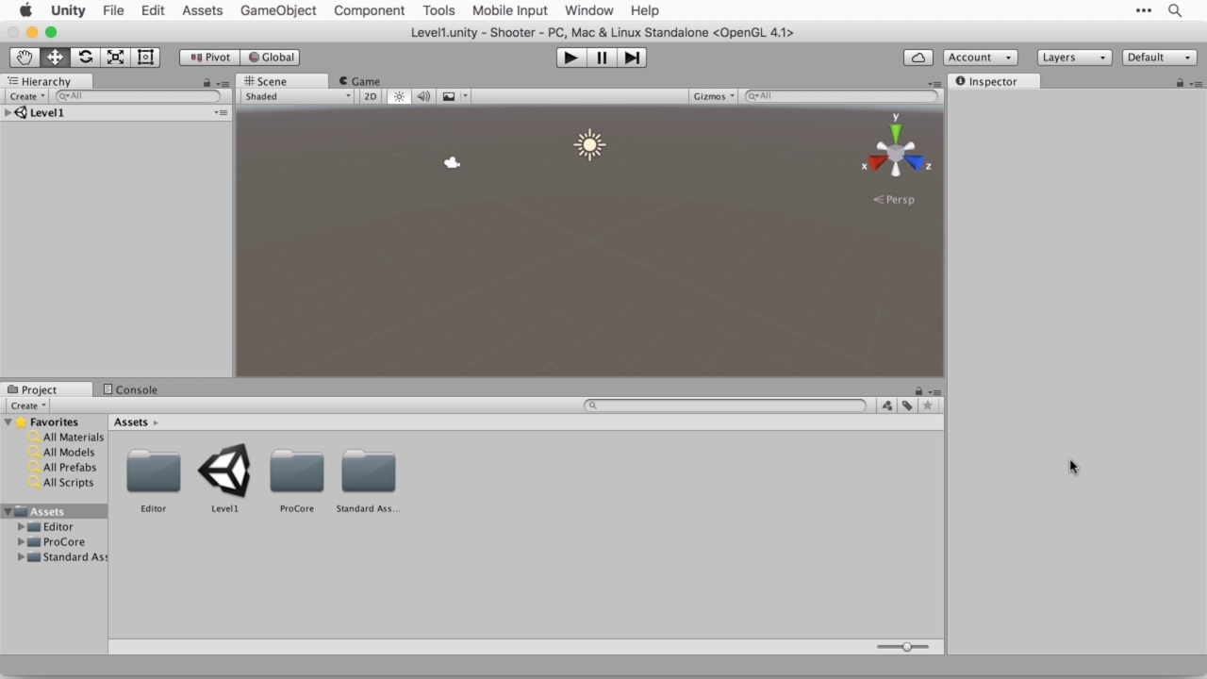
Task: Step one frame forward
Action: point(632,58)
